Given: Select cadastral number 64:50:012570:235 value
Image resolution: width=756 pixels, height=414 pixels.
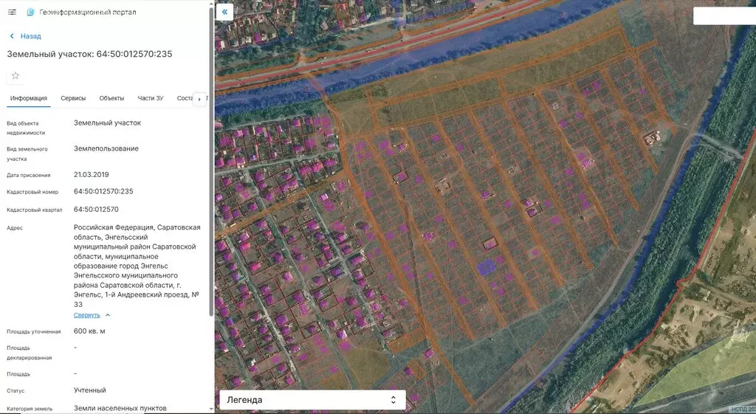Looking at the screenshot, I should [103, 191].
